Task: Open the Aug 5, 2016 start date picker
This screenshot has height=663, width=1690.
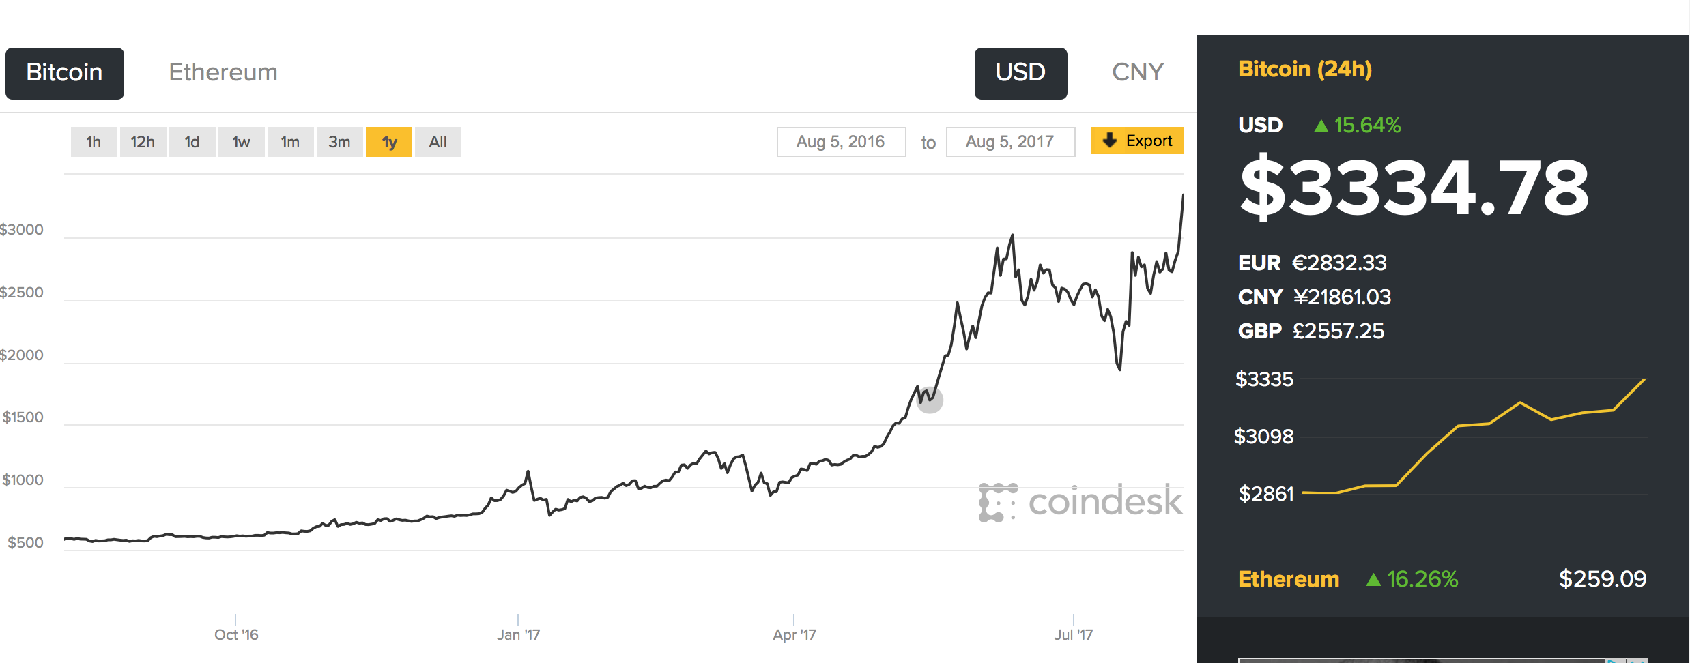Action: tap(841, 142)
